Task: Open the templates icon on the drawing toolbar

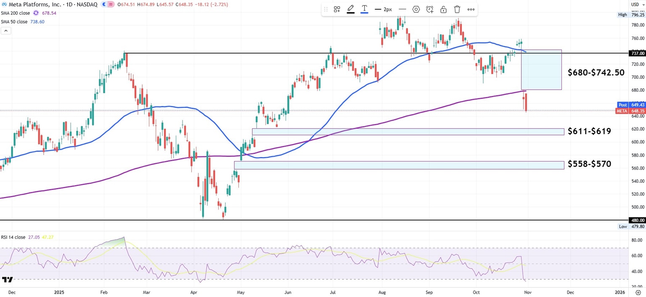Action: click(337, 9)
